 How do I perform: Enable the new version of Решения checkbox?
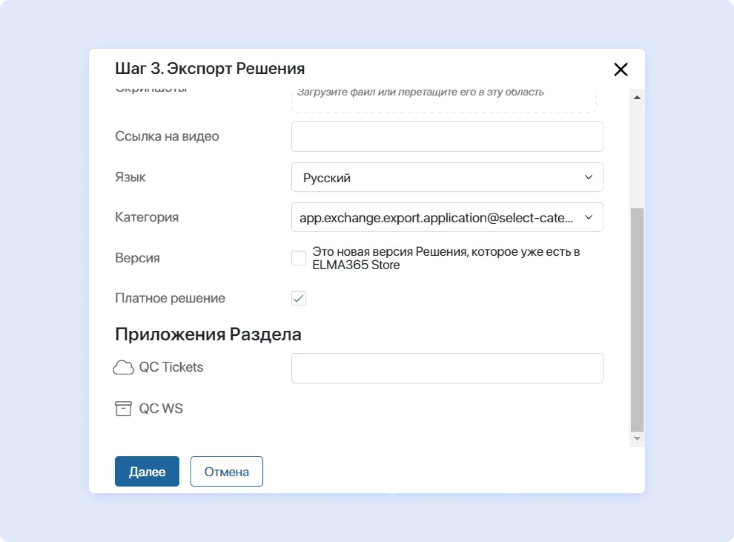[299, 258]
